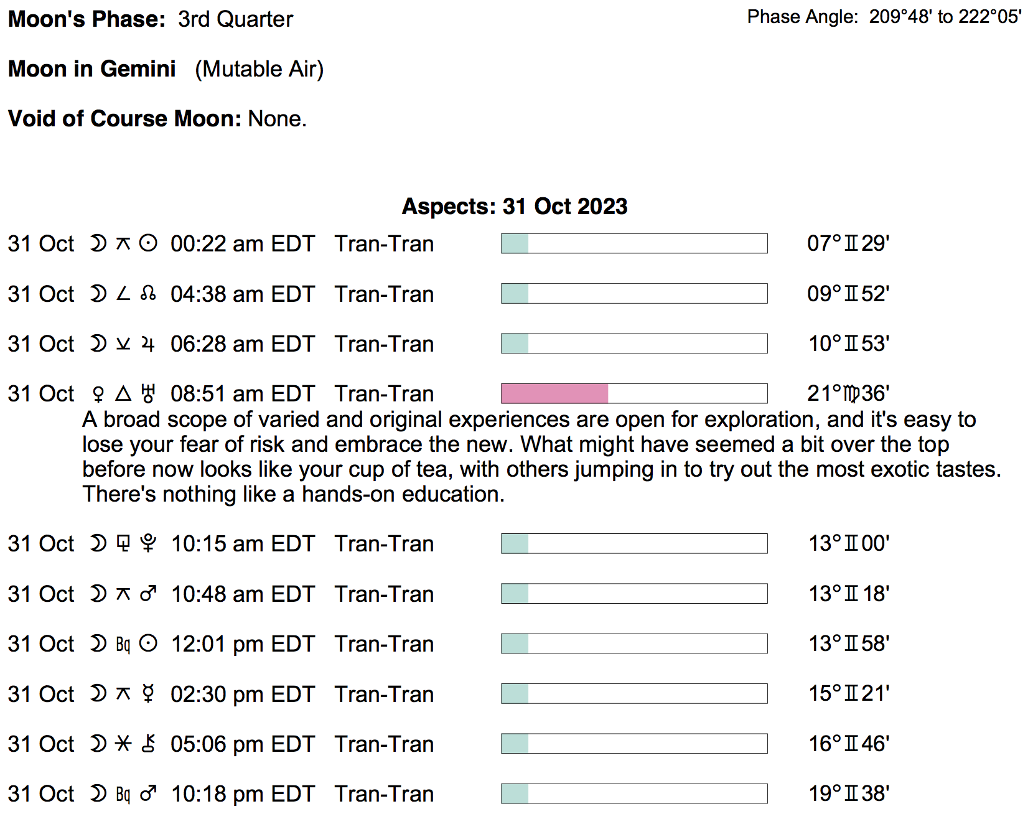
Task: Click the Pluto glyph in the 10:15 am row
Action: 148,543
